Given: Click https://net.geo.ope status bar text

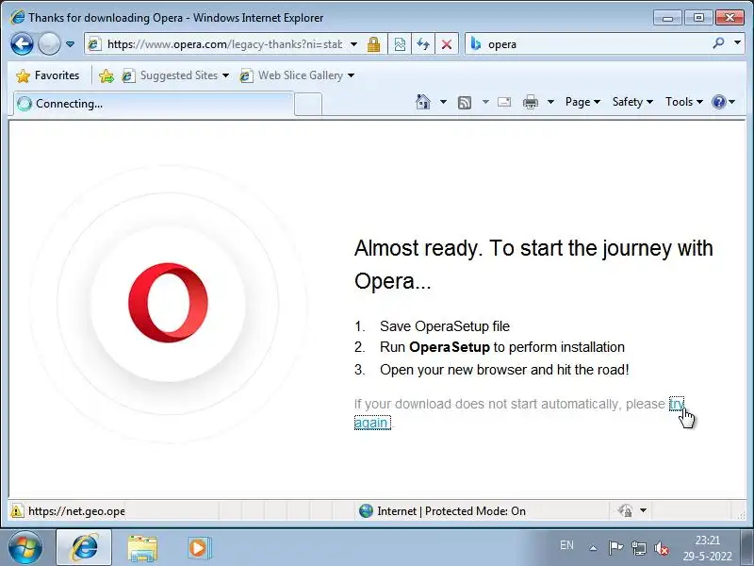Looking at the screenshot, I should pos(76,511).
